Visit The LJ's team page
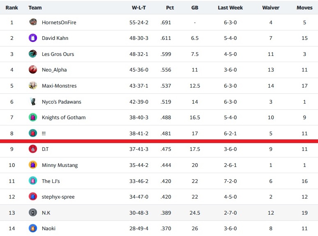 pos(51,181)
